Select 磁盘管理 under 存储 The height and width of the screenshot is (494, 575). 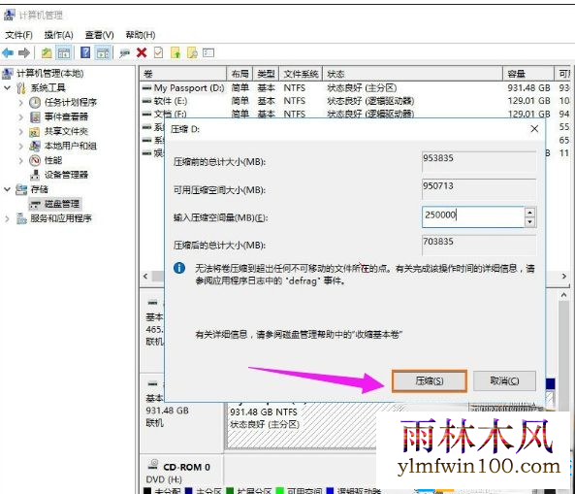tap(62, 204)
